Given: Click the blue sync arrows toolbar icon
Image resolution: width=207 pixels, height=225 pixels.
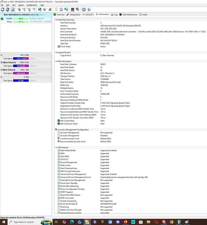Looking at the screenshot, I should [61, 9].
